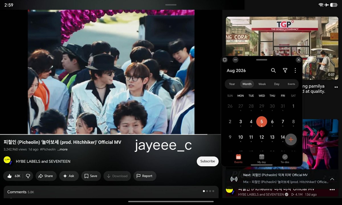
Task: Like the Picheolin video (63K thumbs up)
Action: click(x=14, y=176)
